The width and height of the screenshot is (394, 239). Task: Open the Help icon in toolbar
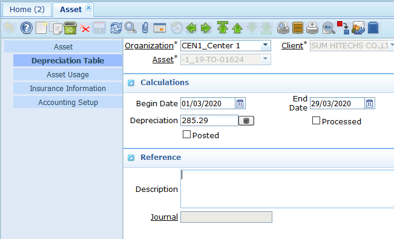(x=27, y=28)
